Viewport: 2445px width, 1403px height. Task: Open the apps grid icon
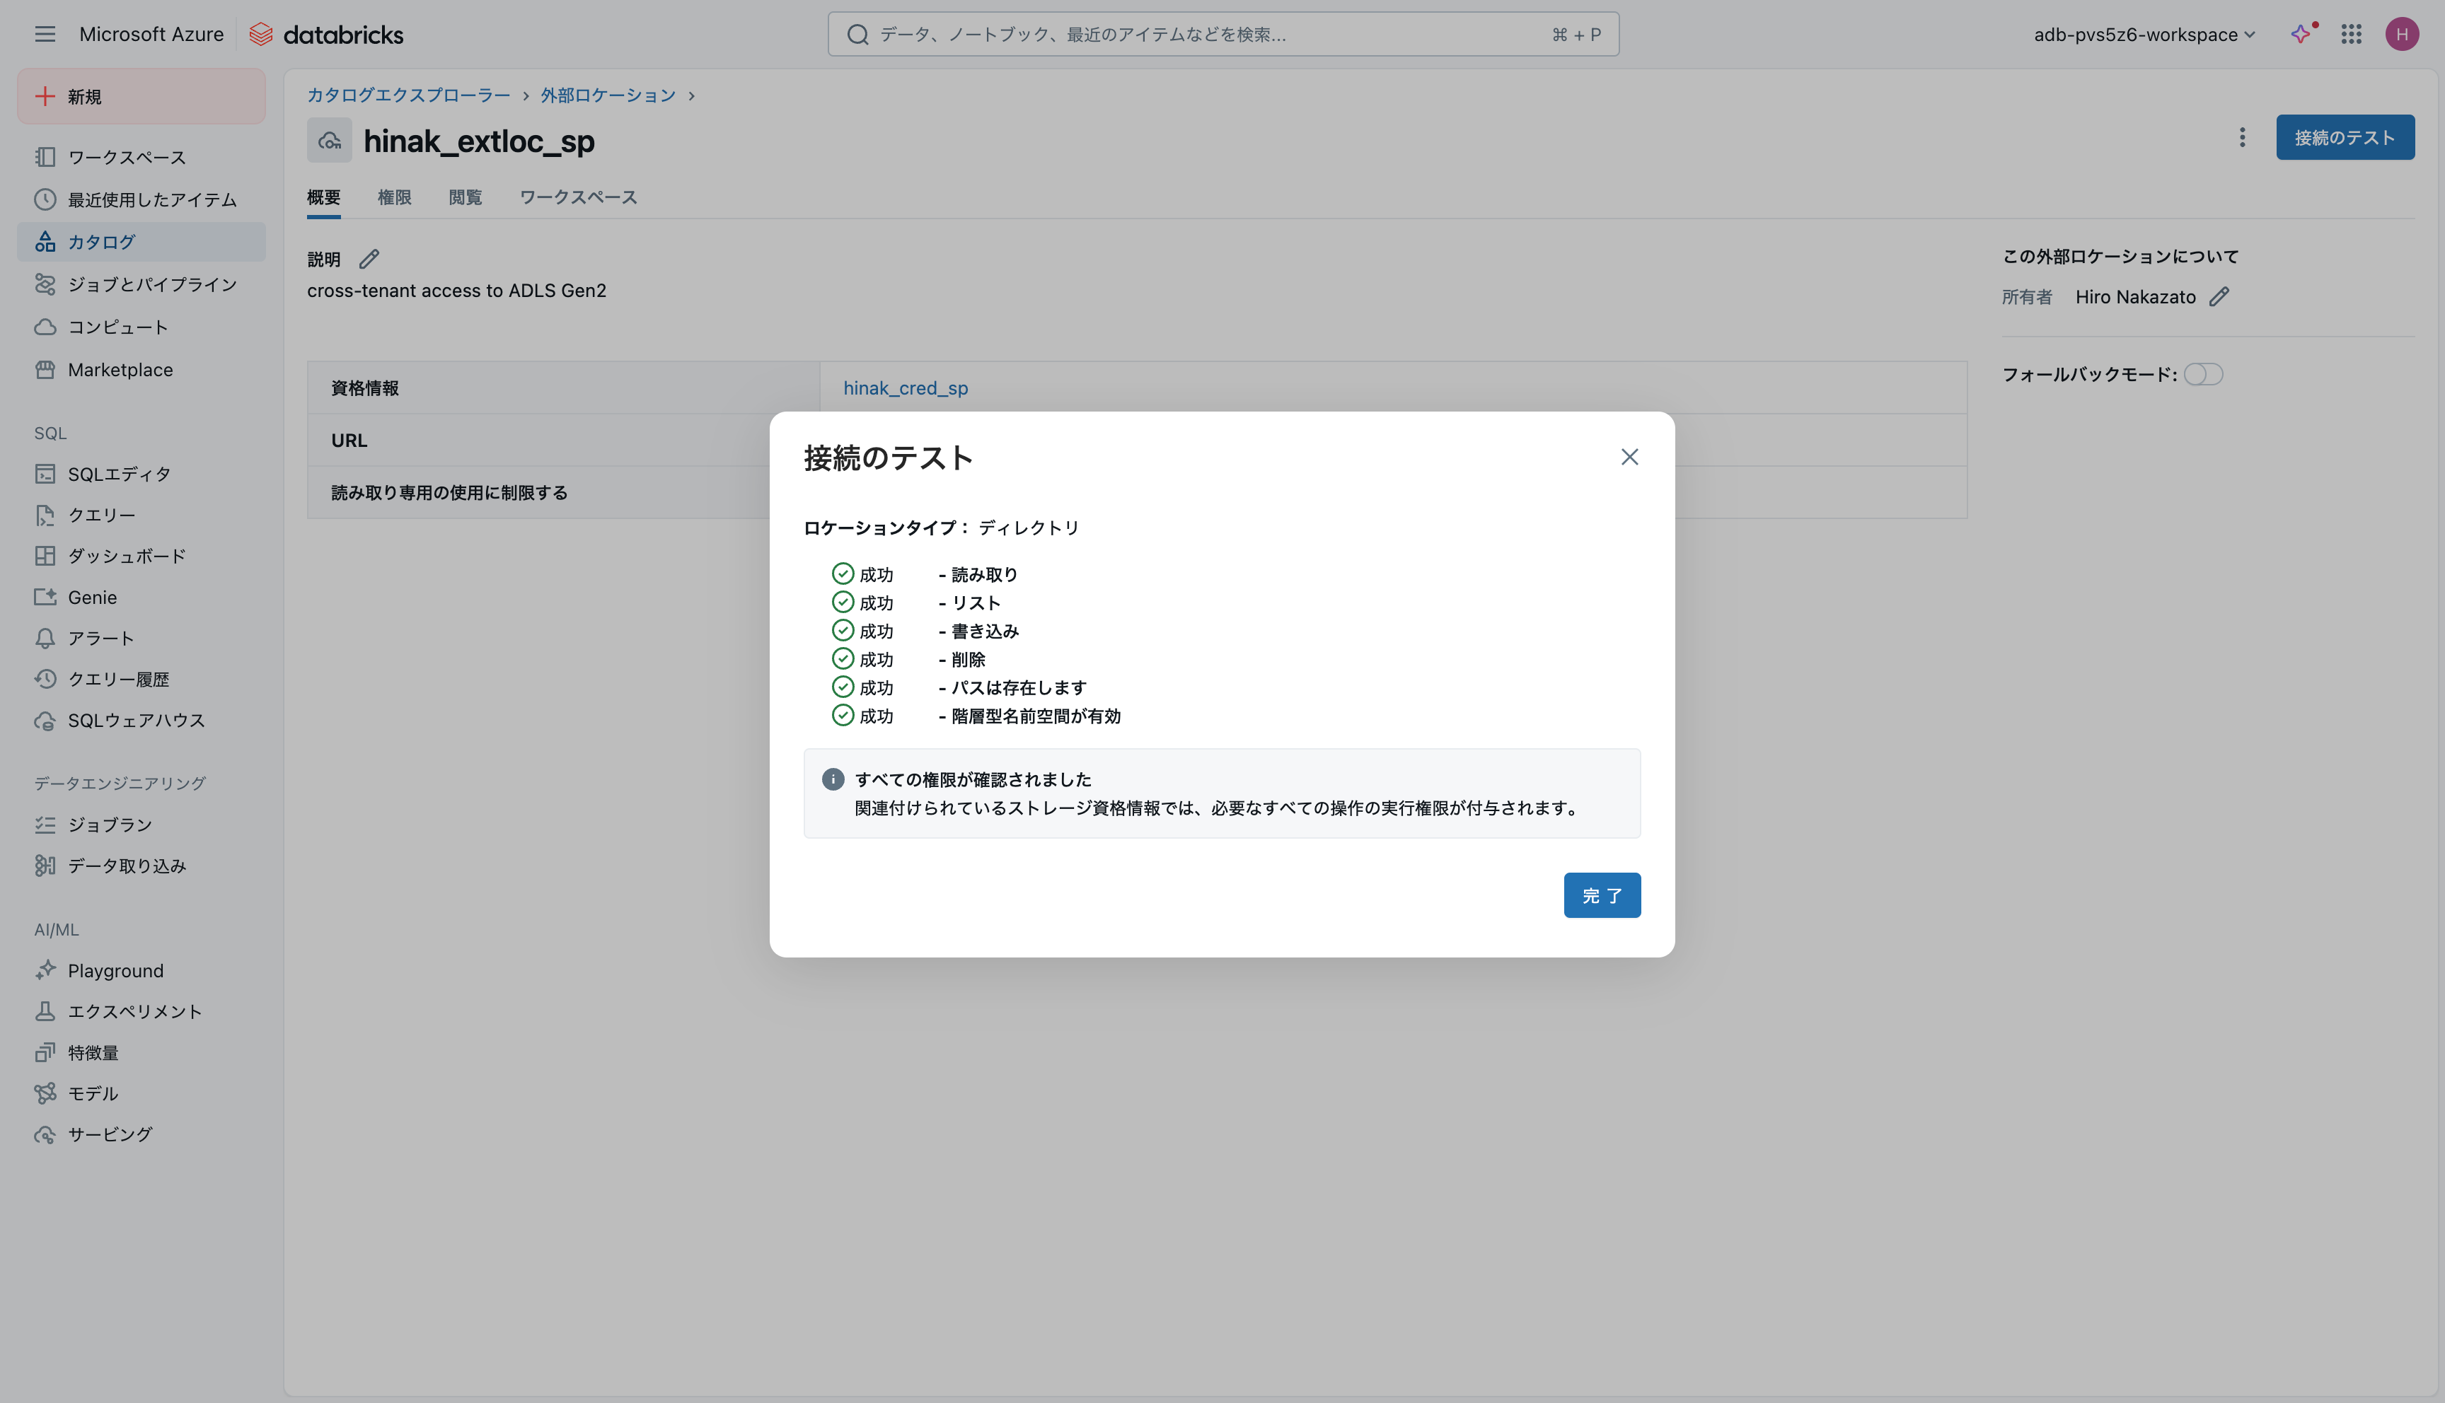[x=2351, y=35]
